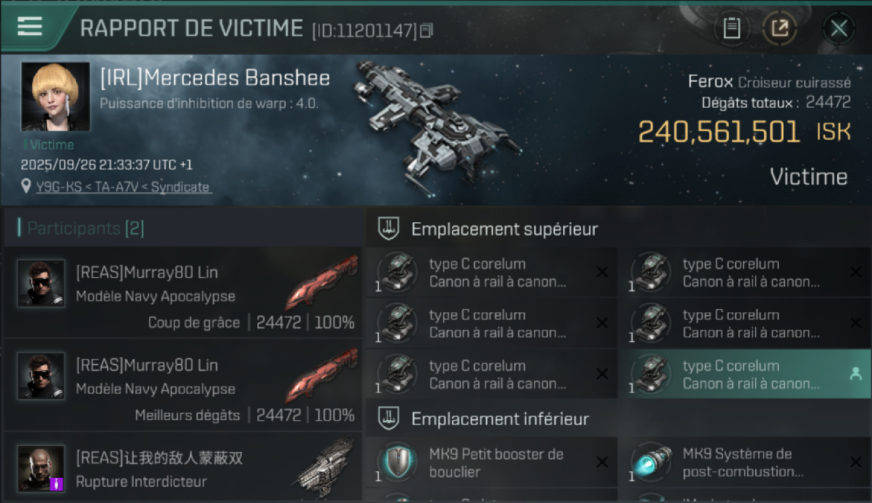The height and width of the screenshot is (503, 872).
Task: Click the pilot icon on the highlighted railgun
Action: point(855,375)
